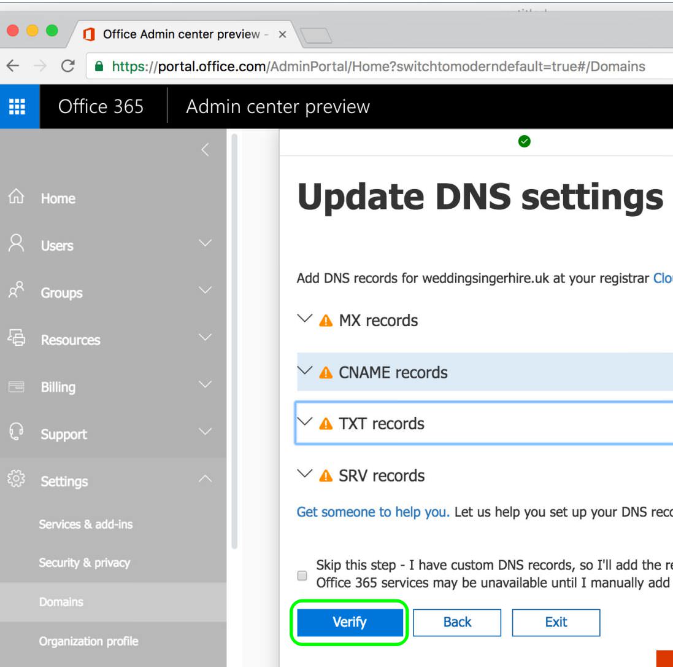Click the Office logo favicon on tab
The width and height of the screenshot is (673, 667).
[x=89, y=34]
